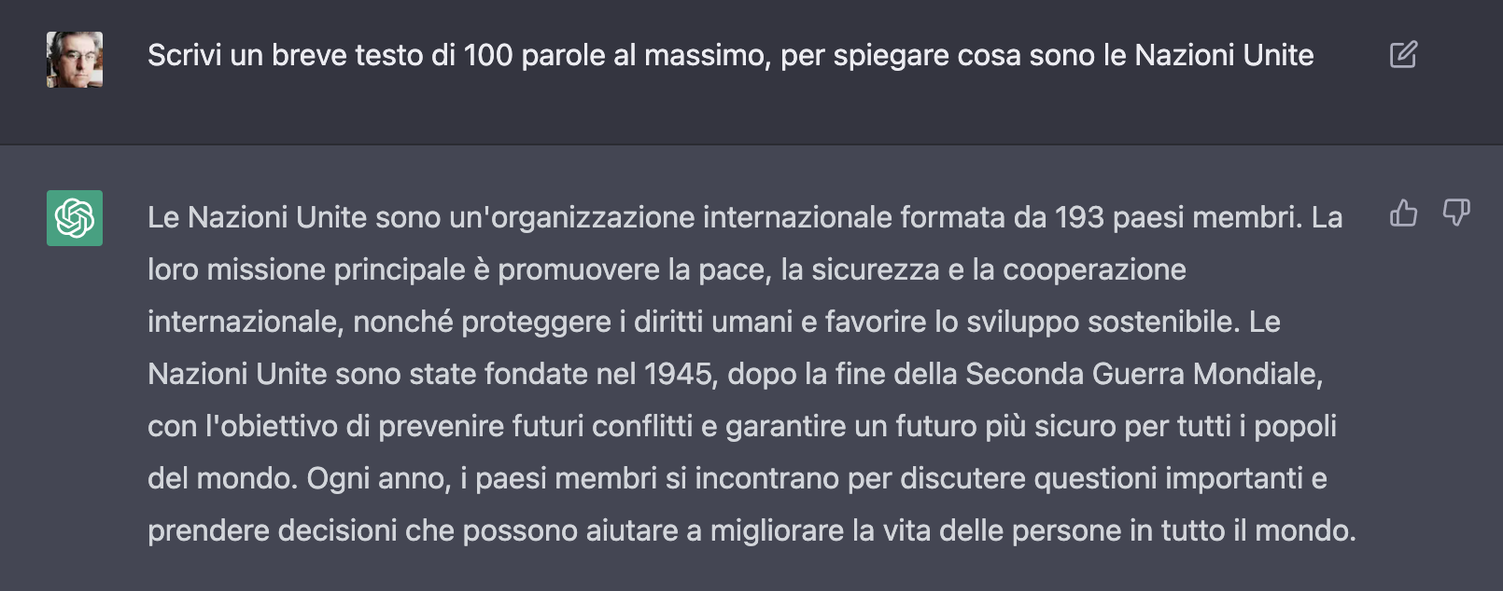This screenshot has height=591, width=1503.
Task: Click the number "193" in the response
Action: pos(1079,218)
